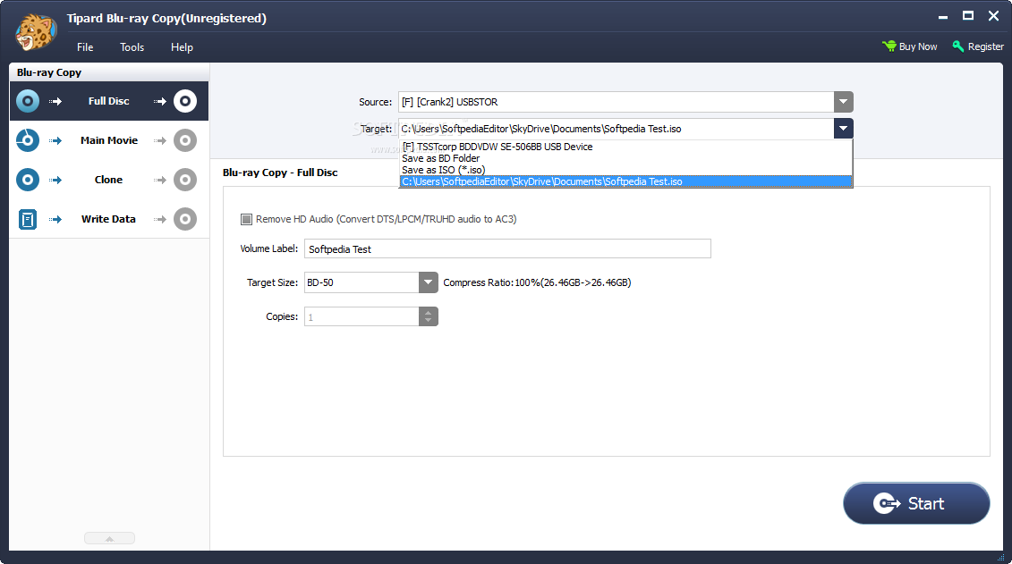Select Full Disc copy mode
This screenshot has height=564, width=1012.
109,101
